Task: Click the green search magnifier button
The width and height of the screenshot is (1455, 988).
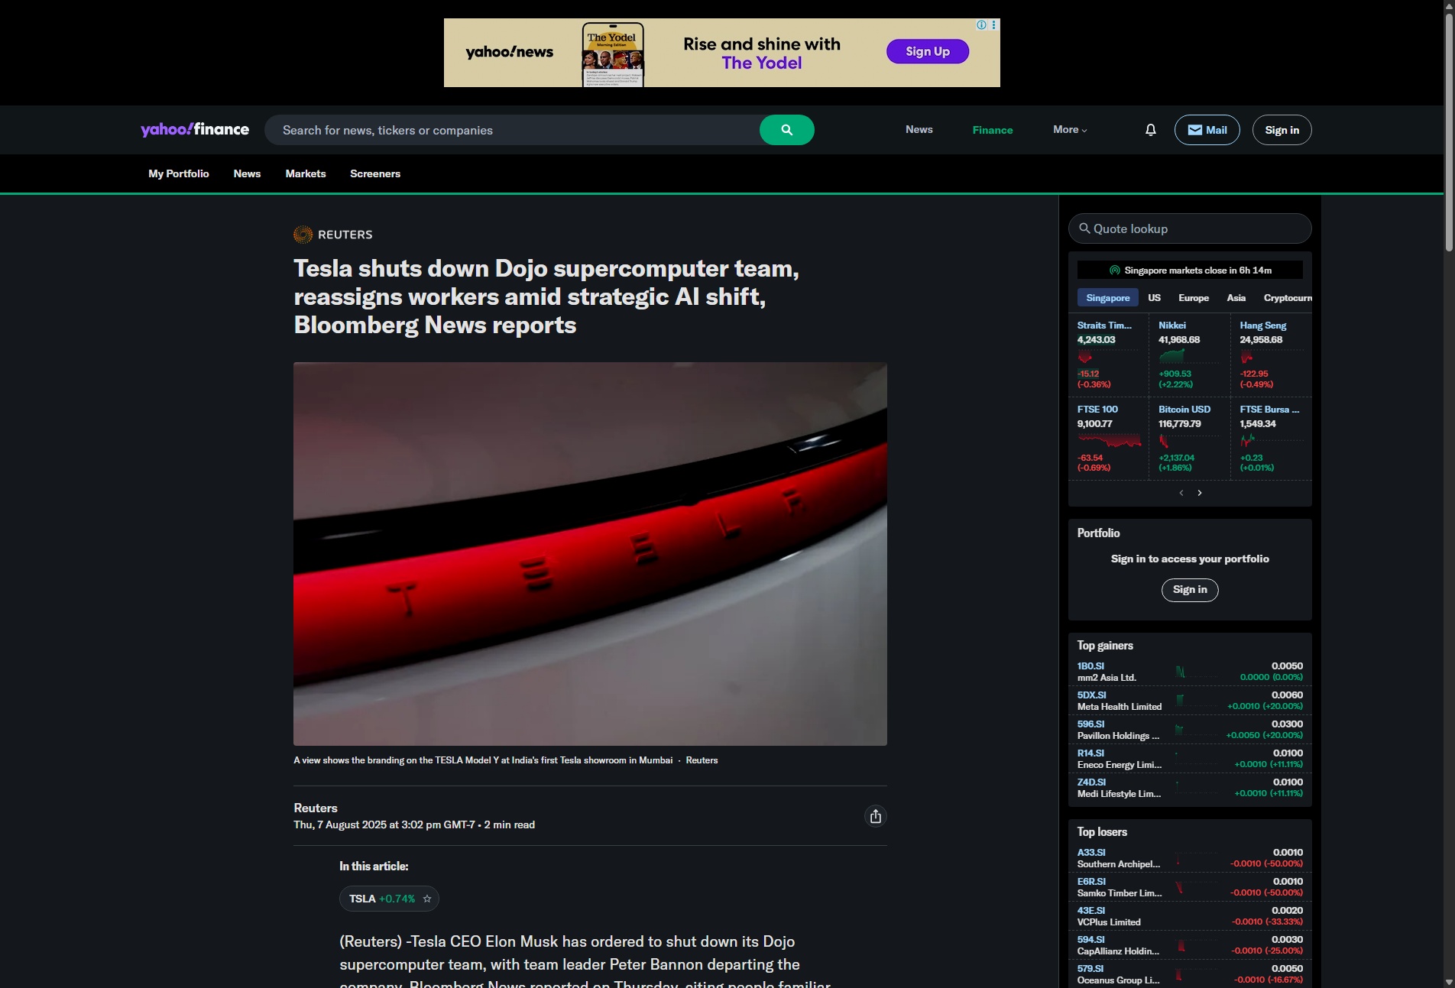Action: click(x=786, y=130)
